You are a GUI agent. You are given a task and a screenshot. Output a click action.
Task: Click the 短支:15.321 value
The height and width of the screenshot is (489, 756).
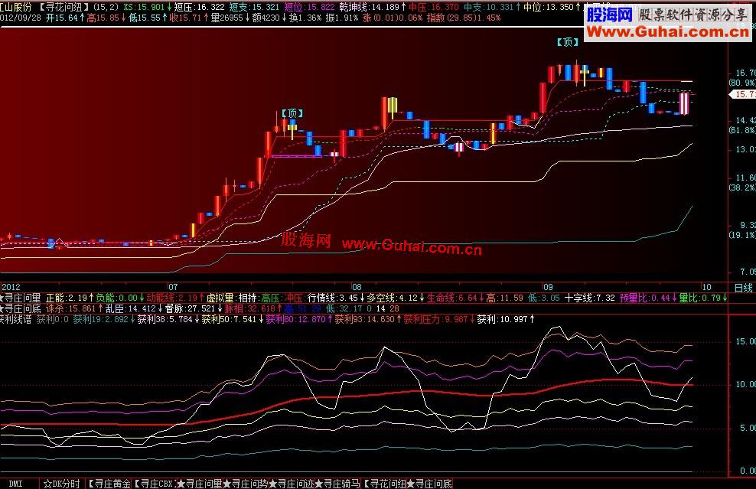(x=254, y=7)
